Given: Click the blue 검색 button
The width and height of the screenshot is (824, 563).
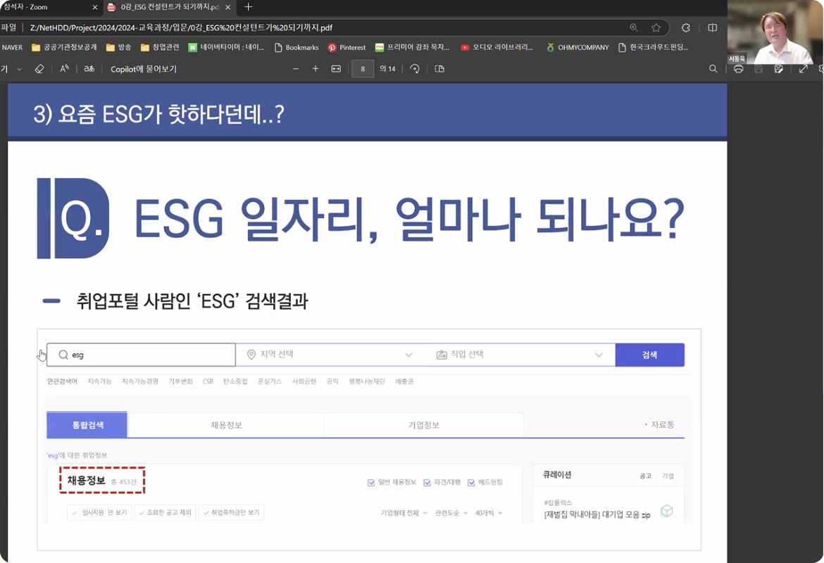Looking at the screenshot, I should pos(649,355).
